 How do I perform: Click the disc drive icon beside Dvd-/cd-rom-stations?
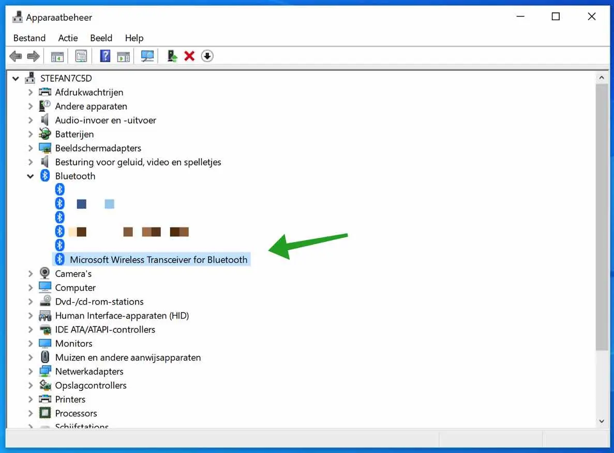[45, 301]
